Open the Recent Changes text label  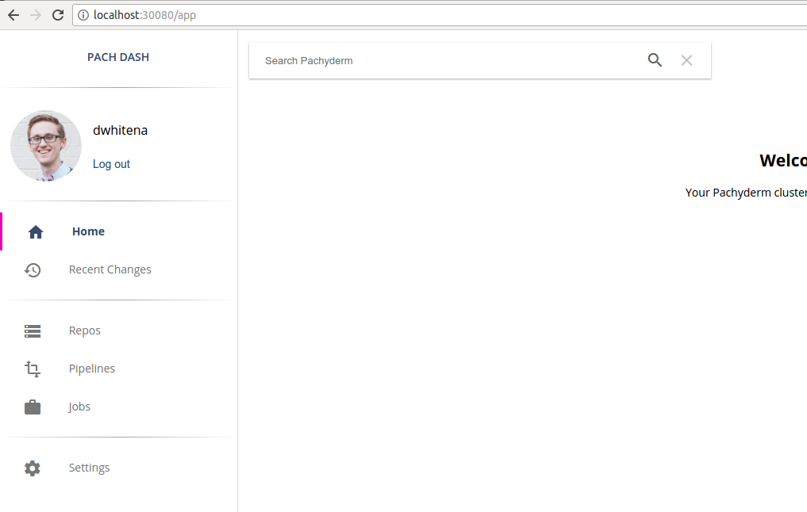click(110, 269)
